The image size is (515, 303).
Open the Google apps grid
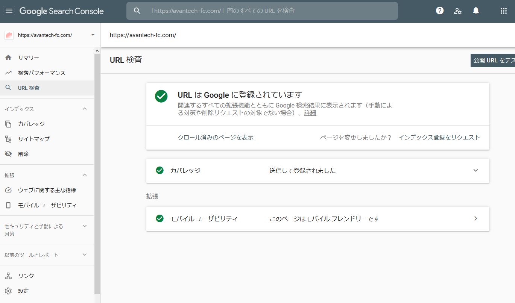503,11
